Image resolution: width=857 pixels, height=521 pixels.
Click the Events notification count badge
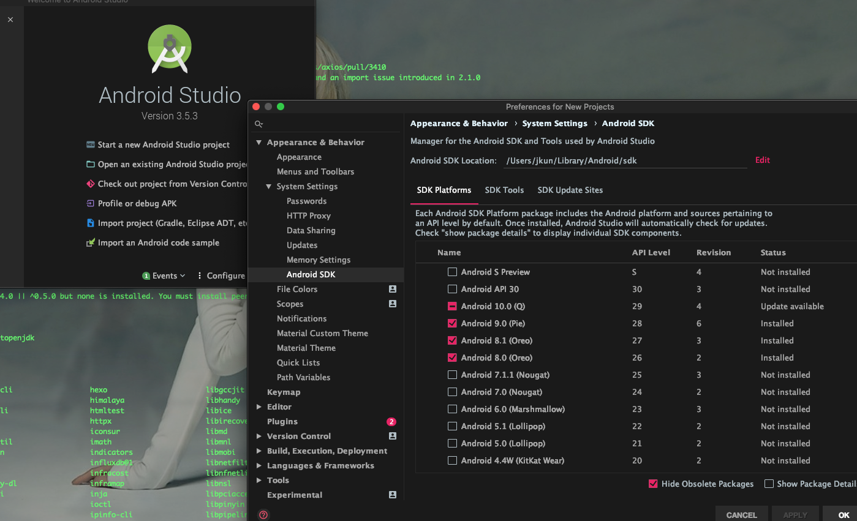[146, 276]
